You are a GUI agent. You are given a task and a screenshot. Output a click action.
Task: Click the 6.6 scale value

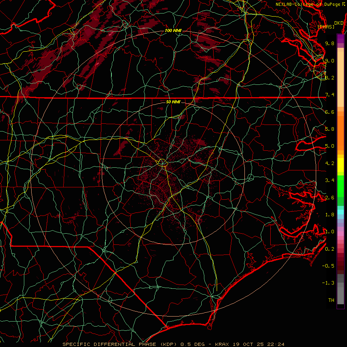point(330,112)
